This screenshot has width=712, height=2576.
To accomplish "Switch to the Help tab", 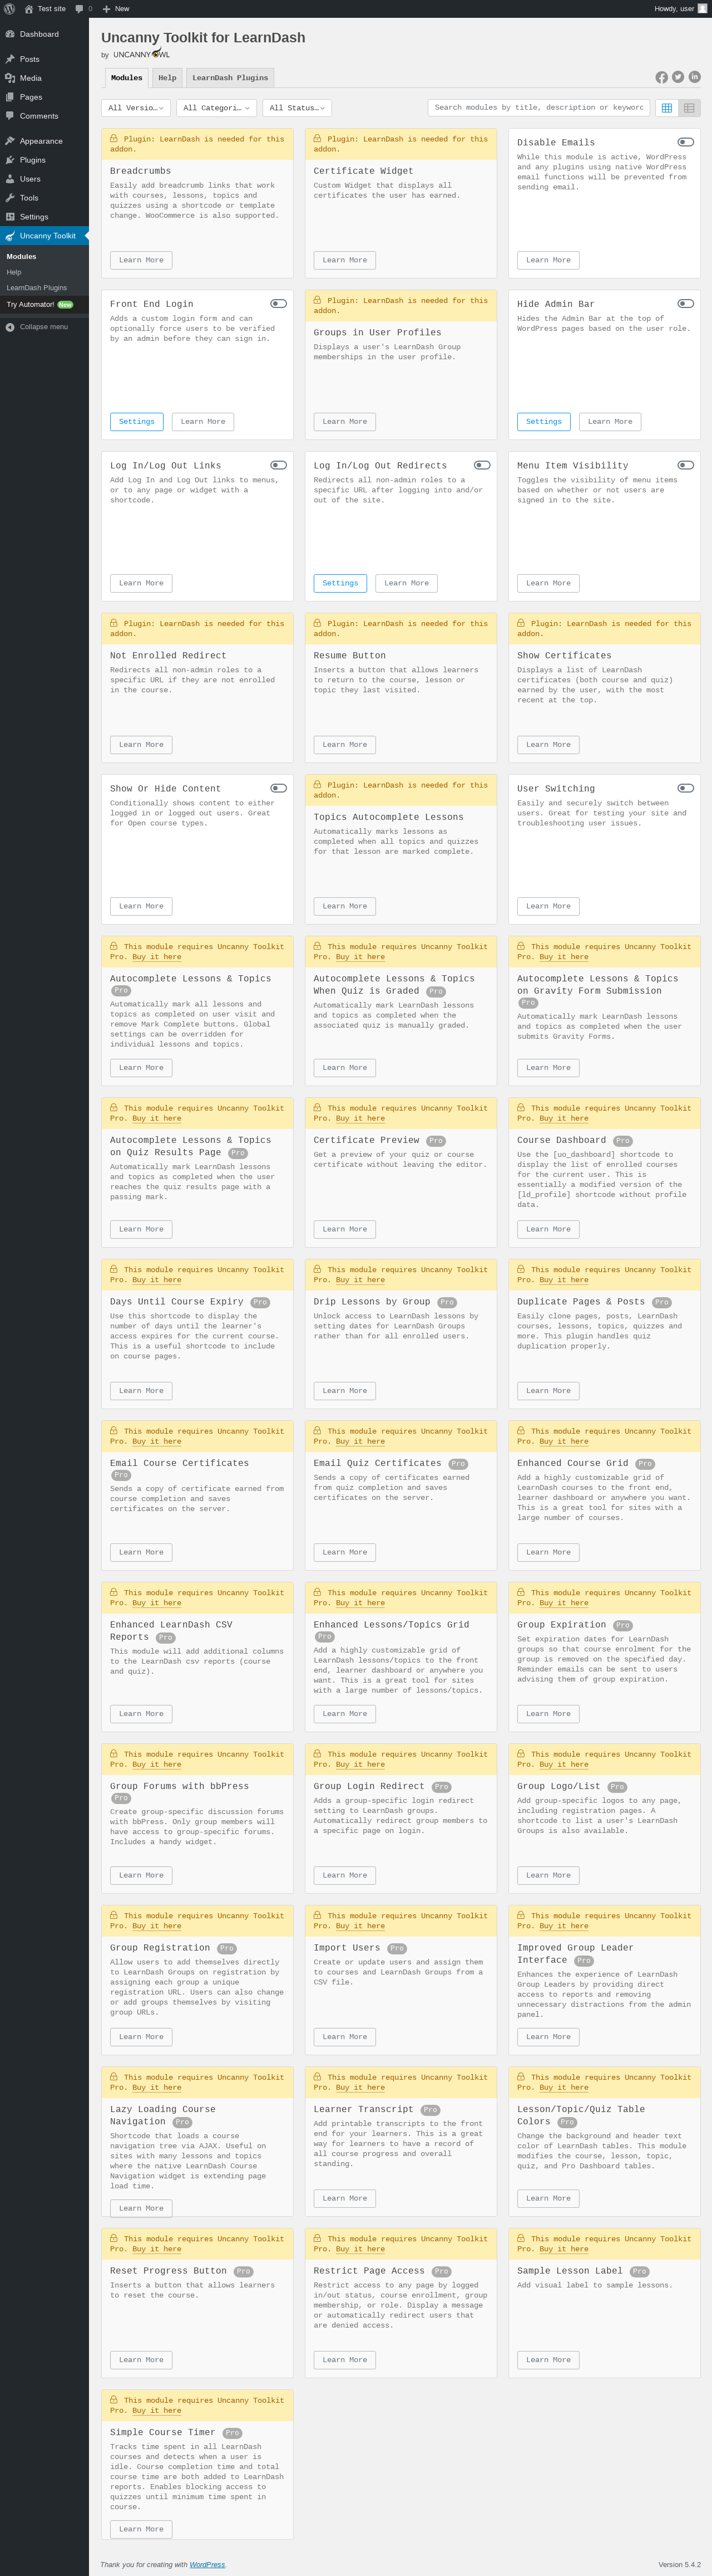I will pos(167,78).
